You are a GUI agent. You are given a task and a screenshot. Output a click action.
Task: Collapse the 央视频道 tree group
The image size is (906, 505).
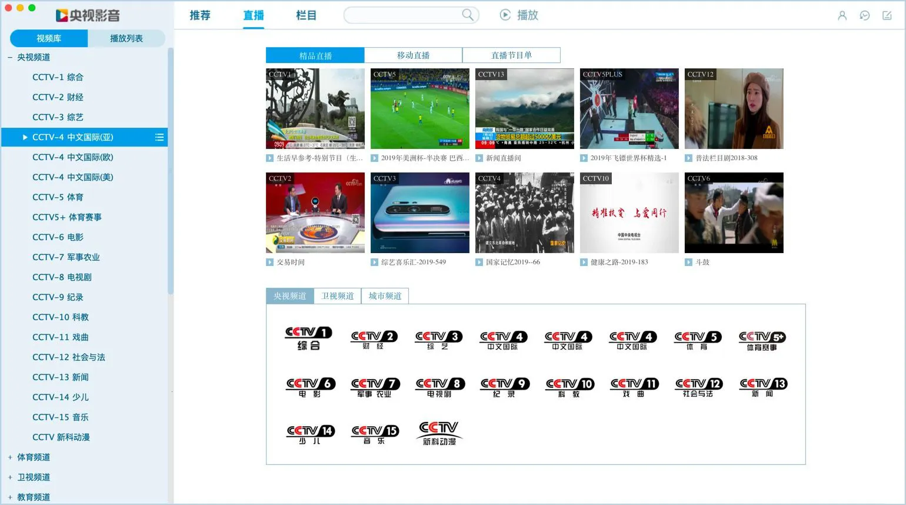point(10,57)
